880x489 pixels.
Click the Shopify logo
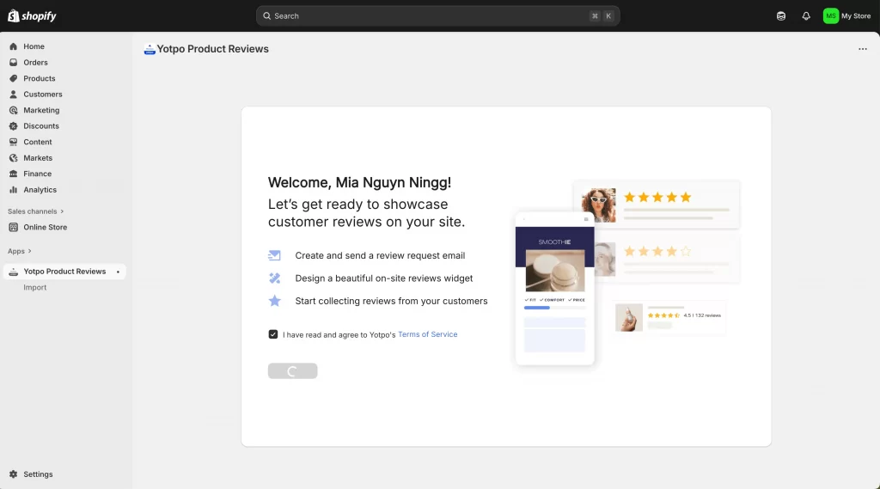point(32,15)
